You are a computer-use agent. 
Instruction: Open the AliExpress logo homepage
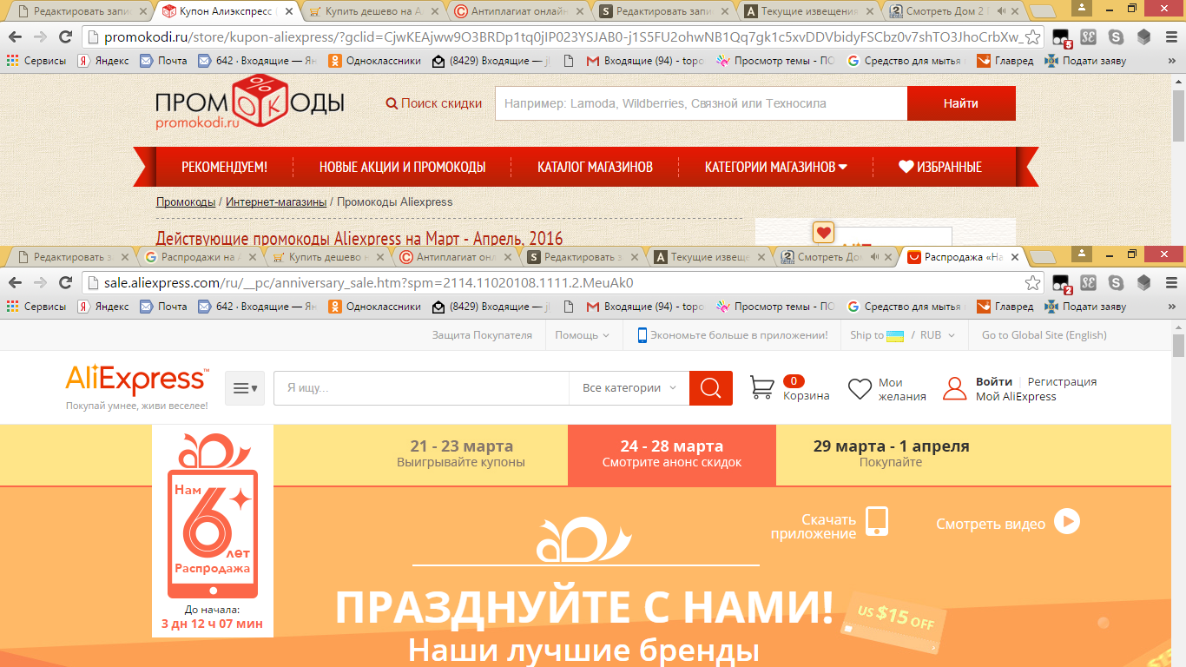click(137, 381)
